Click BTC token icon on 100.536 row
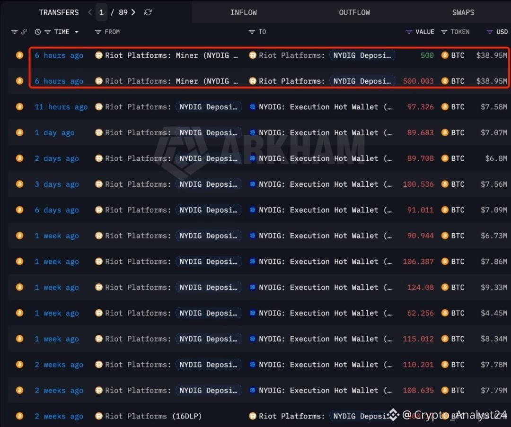 pos(445,184)
